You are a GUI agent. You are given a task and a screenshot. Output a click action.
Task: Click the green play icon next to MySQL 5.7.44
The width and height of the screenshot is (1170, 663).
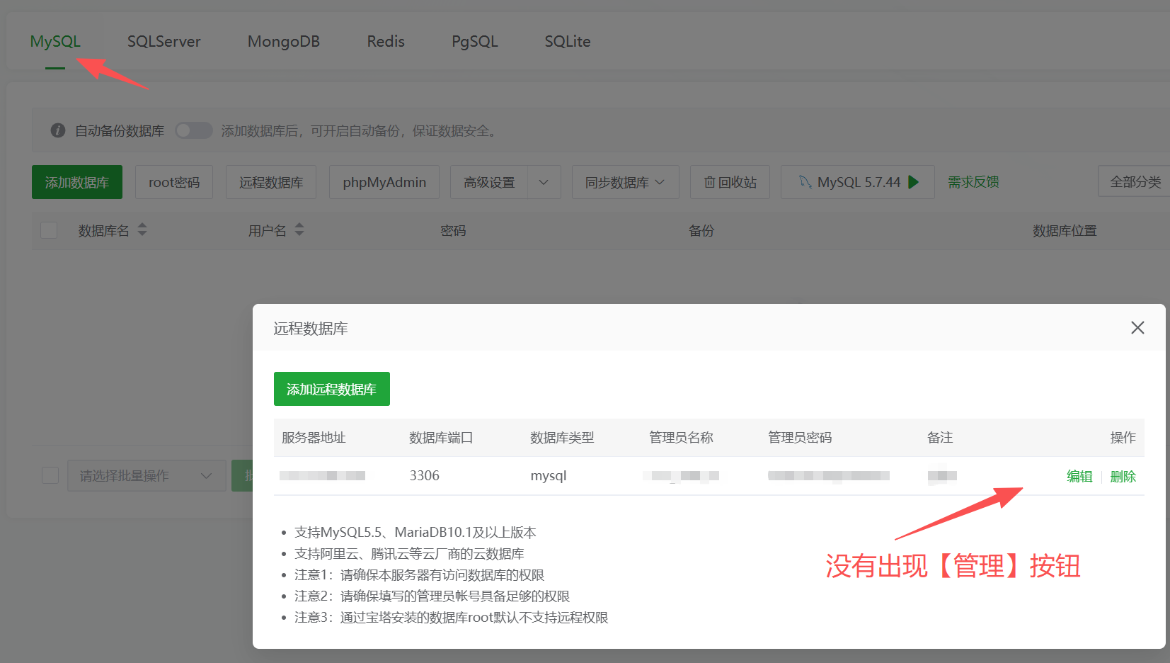(914, 182)
